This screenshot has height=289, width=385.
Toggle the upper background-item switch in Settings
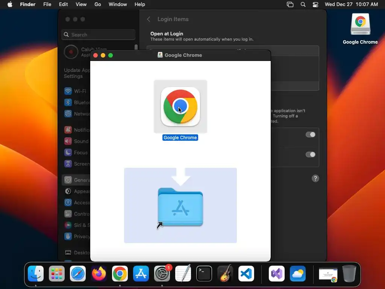pos(310,134)
